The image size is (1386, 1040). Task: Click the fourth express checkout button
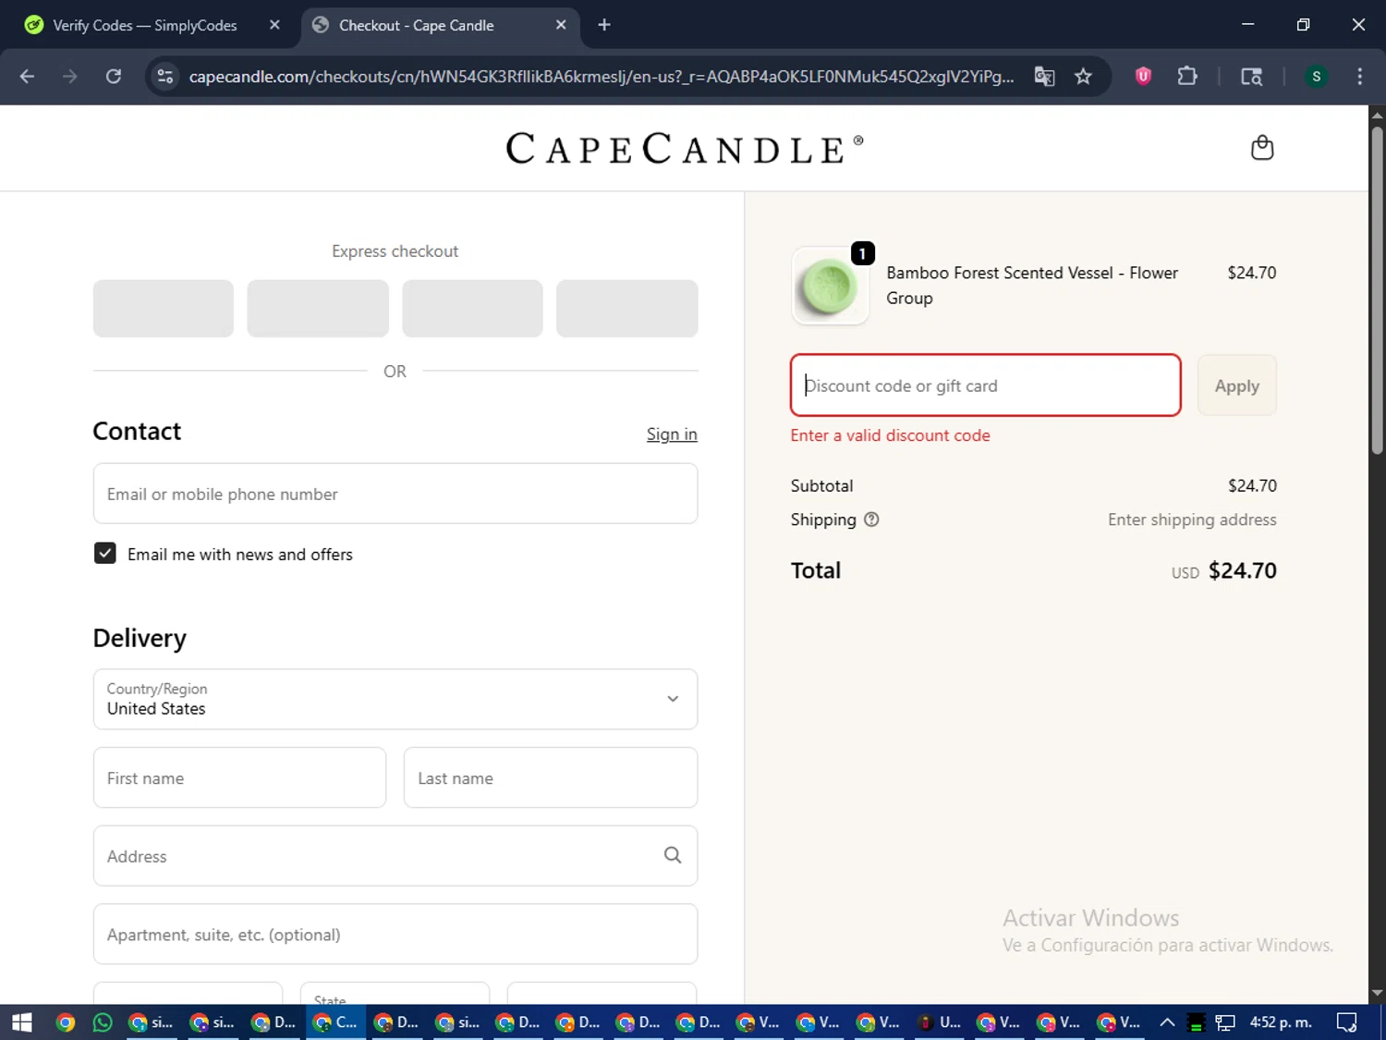[x=626, y=309]
